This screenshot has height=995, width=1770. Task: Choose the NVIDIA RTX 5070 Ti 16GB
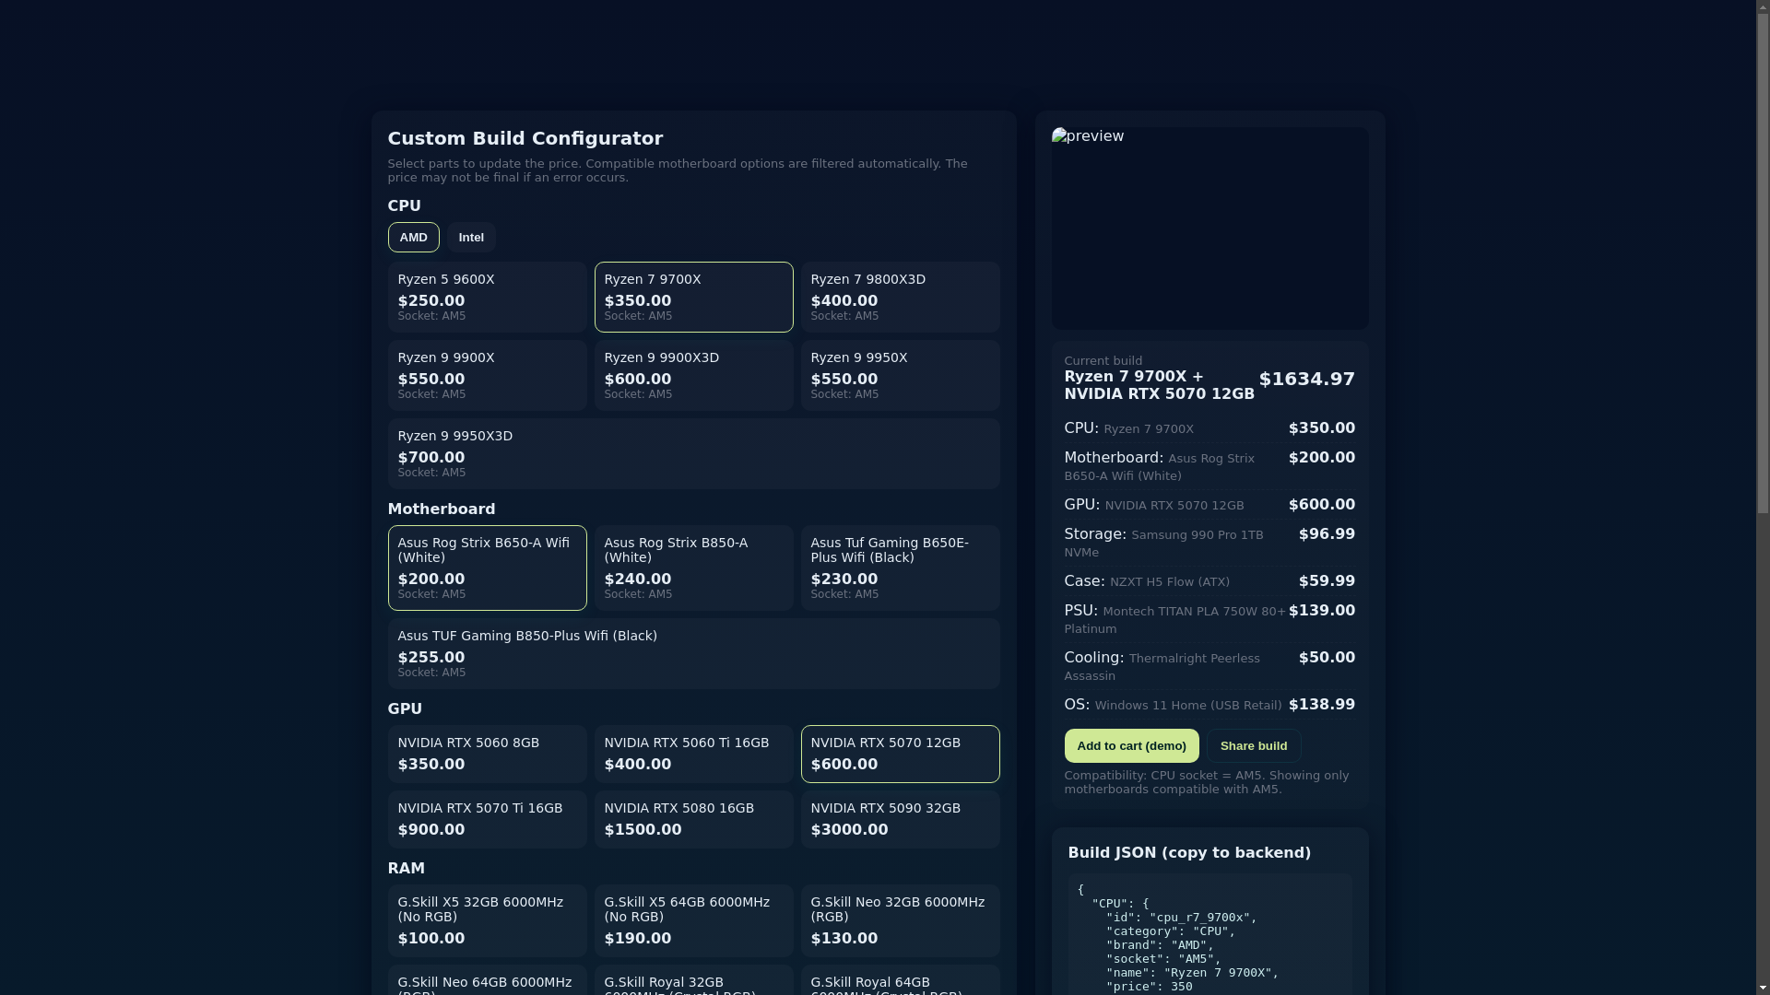(x=487, y=820)
